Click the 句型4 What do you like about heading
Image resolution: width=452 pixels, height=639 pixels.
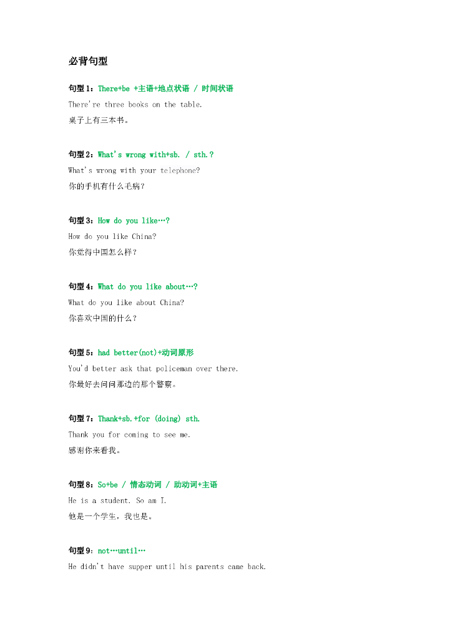click(x=133, y=287)
